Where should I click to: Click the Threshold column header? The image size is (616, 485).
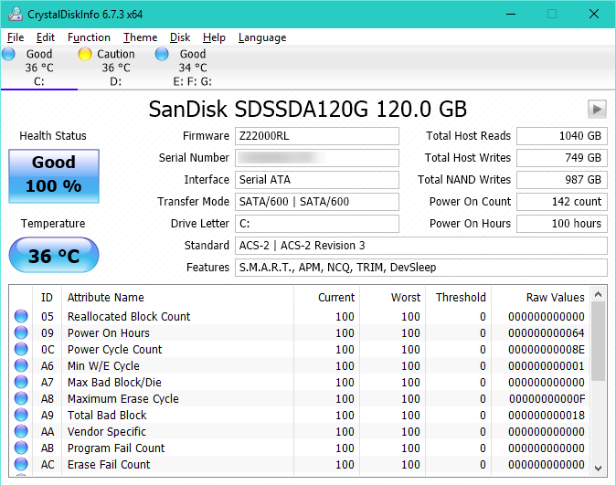click(459, 297)
